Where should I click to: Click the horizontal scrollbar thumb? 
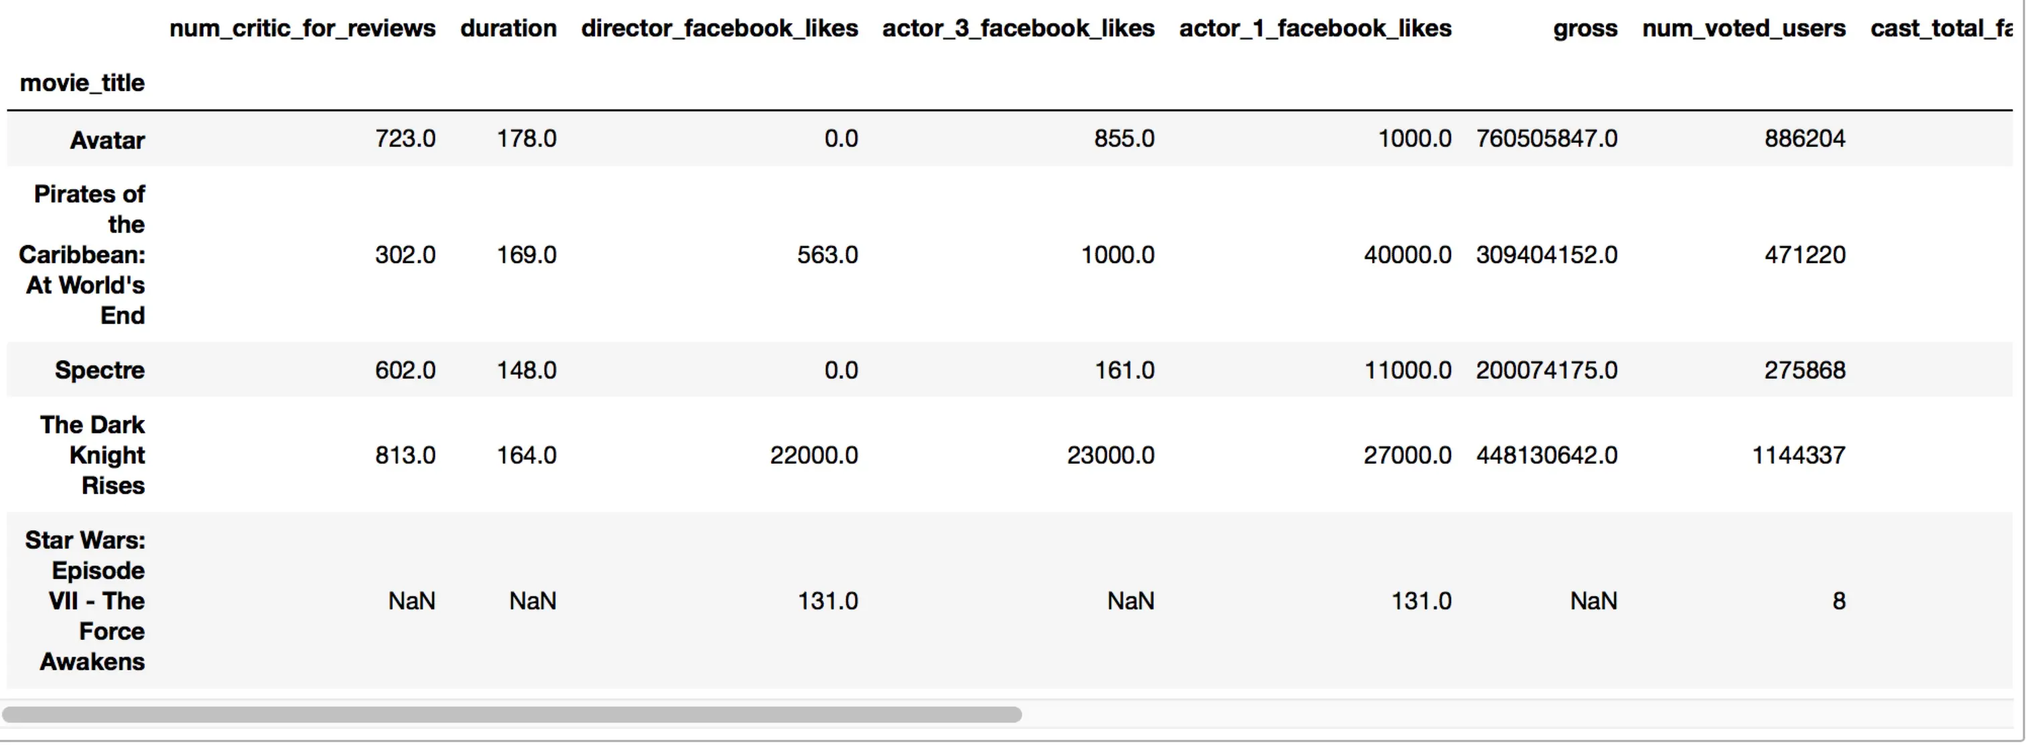pyautogui.click(x=511, y=714)
